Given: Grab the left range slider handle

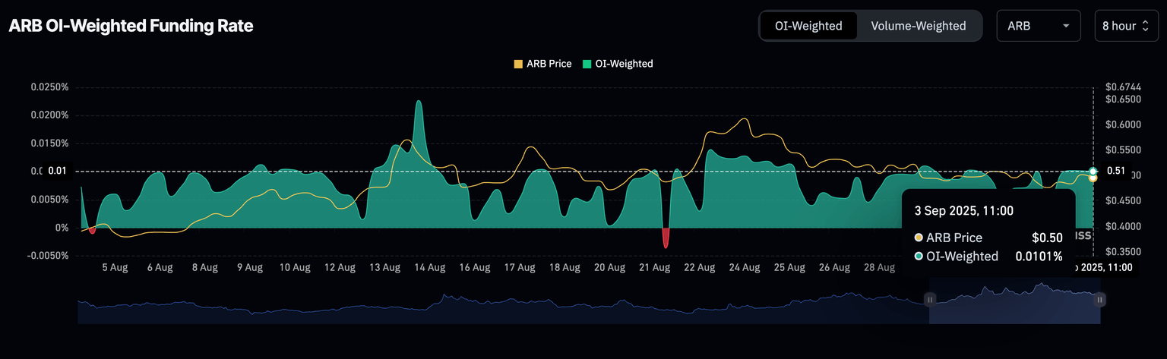Looking at the screenshot, I should click(929, 300).
